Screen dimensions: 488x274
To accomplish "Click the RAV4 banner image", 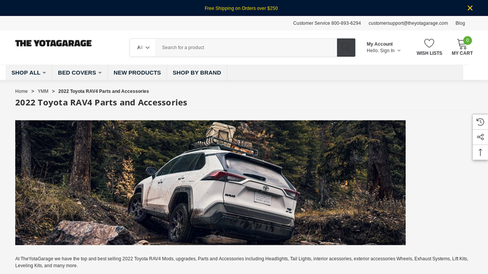I will coord(210,183).
